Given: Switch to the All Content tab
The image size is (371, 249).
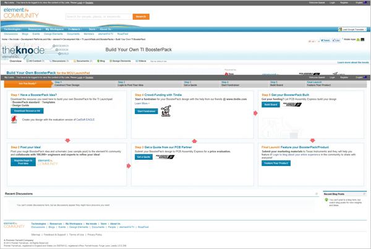Looking at the screenshot, I should (35, 61).
